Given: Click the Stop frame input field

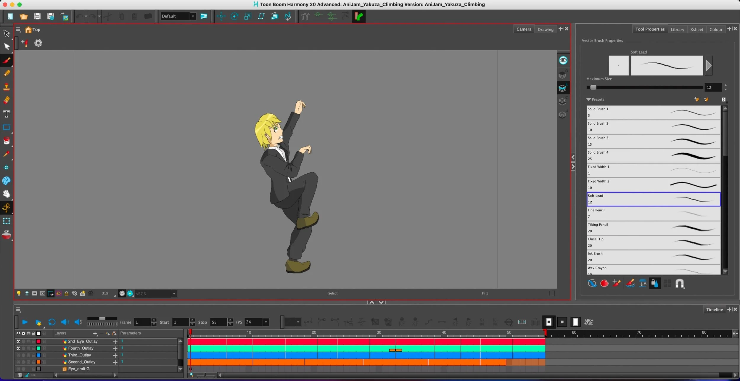Looking at the screenshot, I should (x=218, y=322).
